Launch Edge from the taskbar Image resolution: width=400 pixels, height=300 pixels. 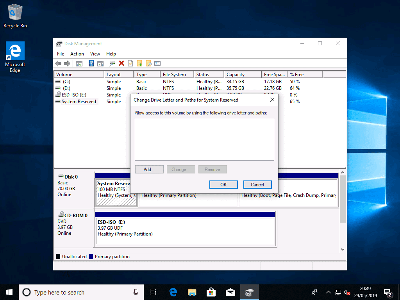pos(173,292)
